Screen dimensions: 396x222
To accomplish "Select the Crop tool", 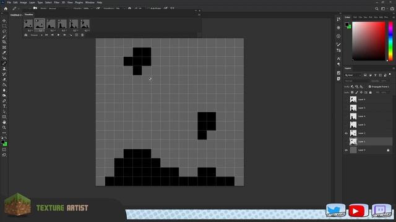I will [4, 42].
